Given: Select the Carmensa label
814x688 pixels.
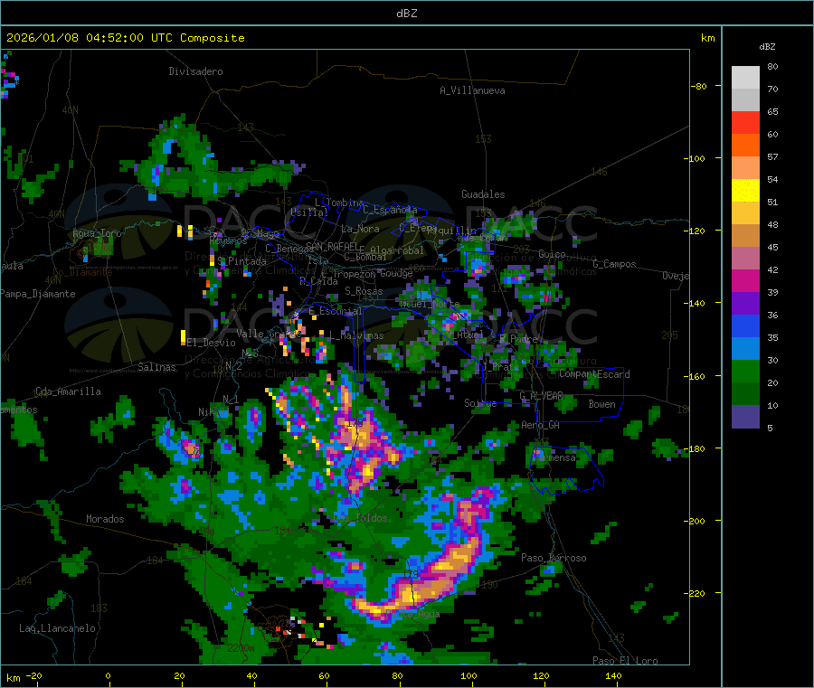Looking at the screenshot, I should tap(554, 457).
